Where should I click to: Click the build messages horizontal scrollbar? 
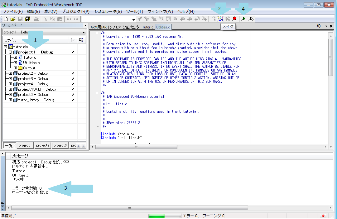tap(129, 208)
